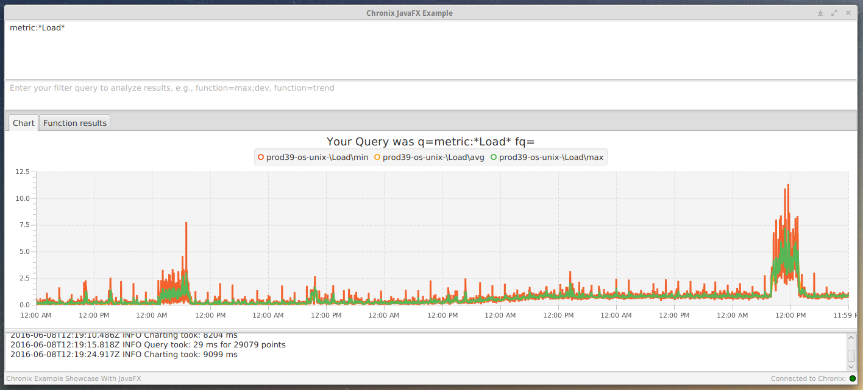This screenshot has width=863, height=390.
Task: Click the 'Chronix JavaFX Example' window title
Action: 410,13
